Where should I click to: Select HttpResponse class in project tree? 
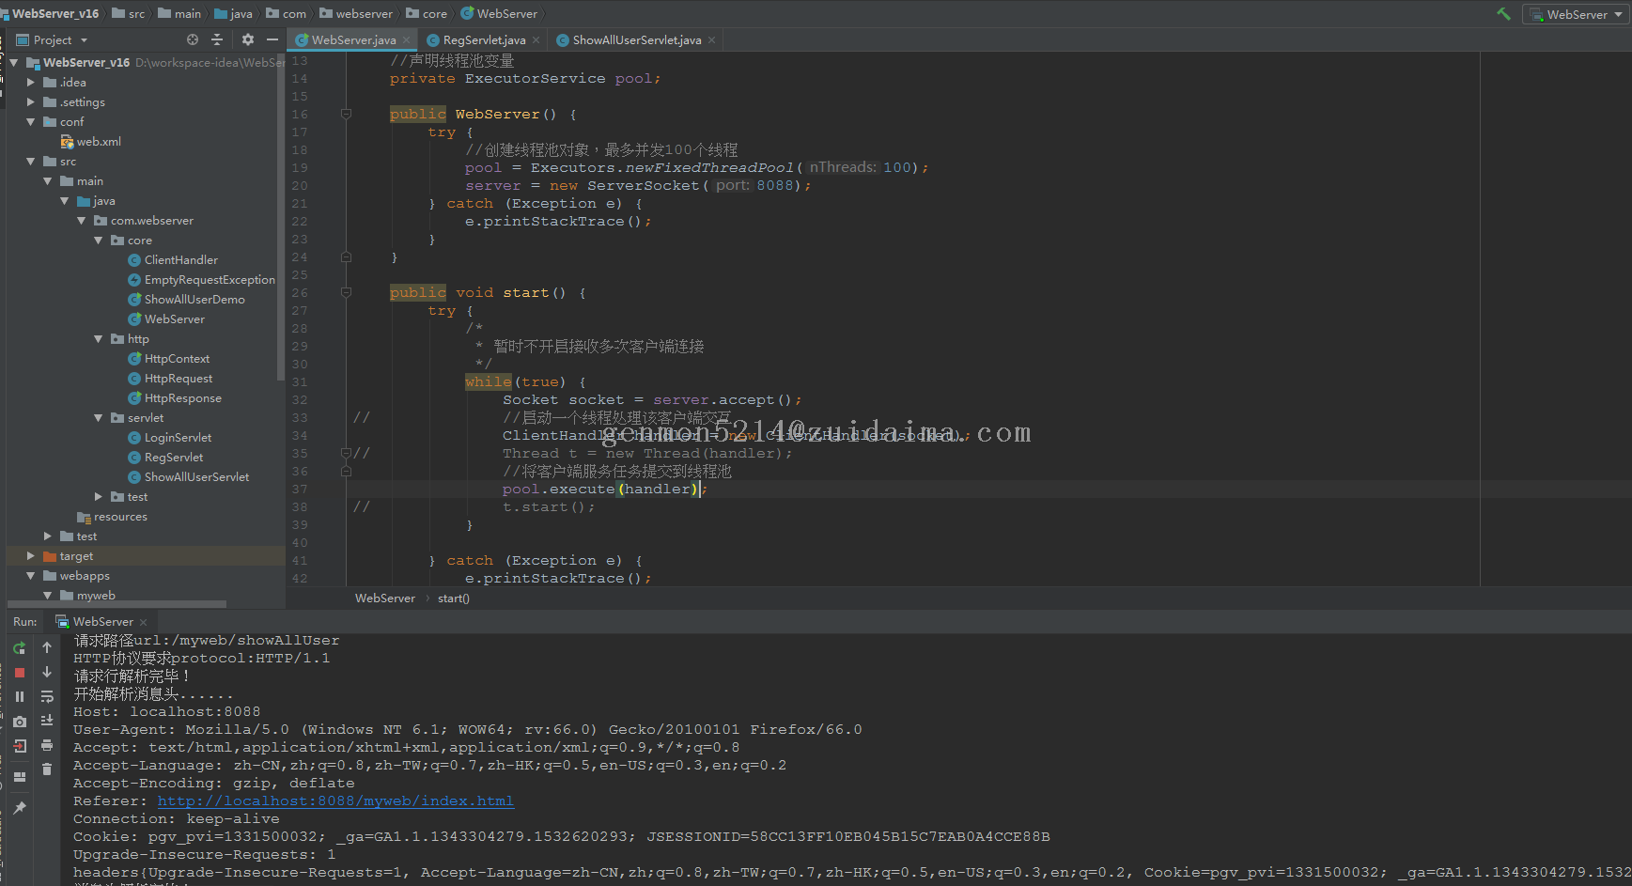click(175, 398)
